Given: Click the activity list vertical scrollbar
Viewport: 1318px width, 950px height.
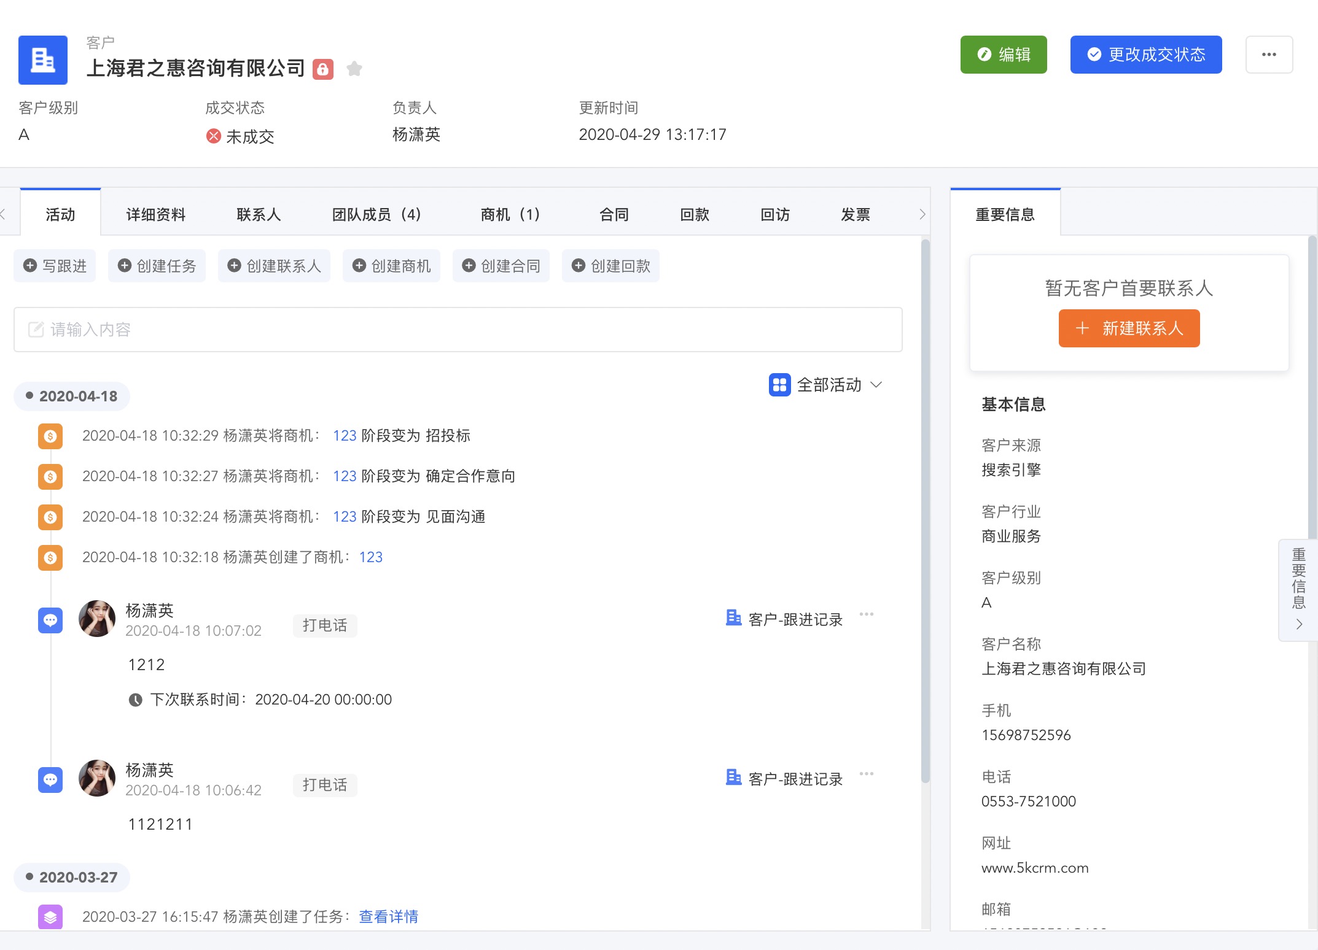Looking at the screenshot, I should (925, 509).
